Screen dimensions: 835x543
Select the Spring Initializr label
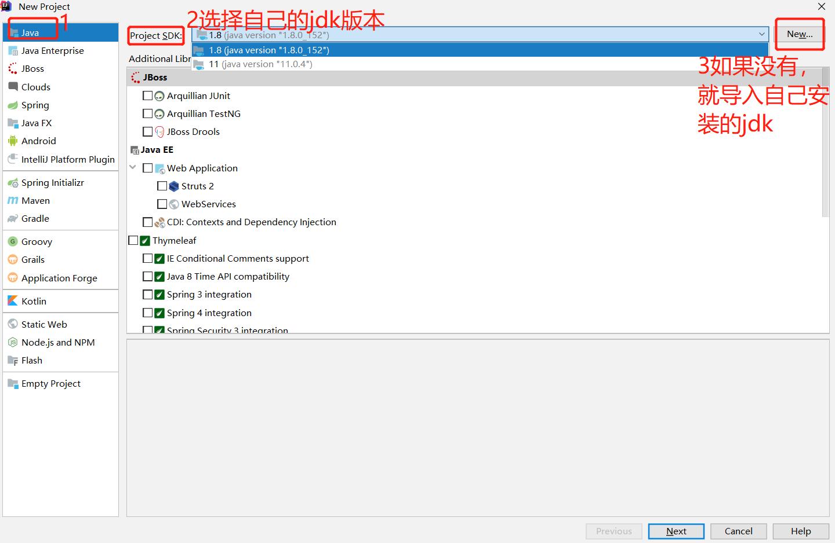pyautogui.click(x=53, y=183)
